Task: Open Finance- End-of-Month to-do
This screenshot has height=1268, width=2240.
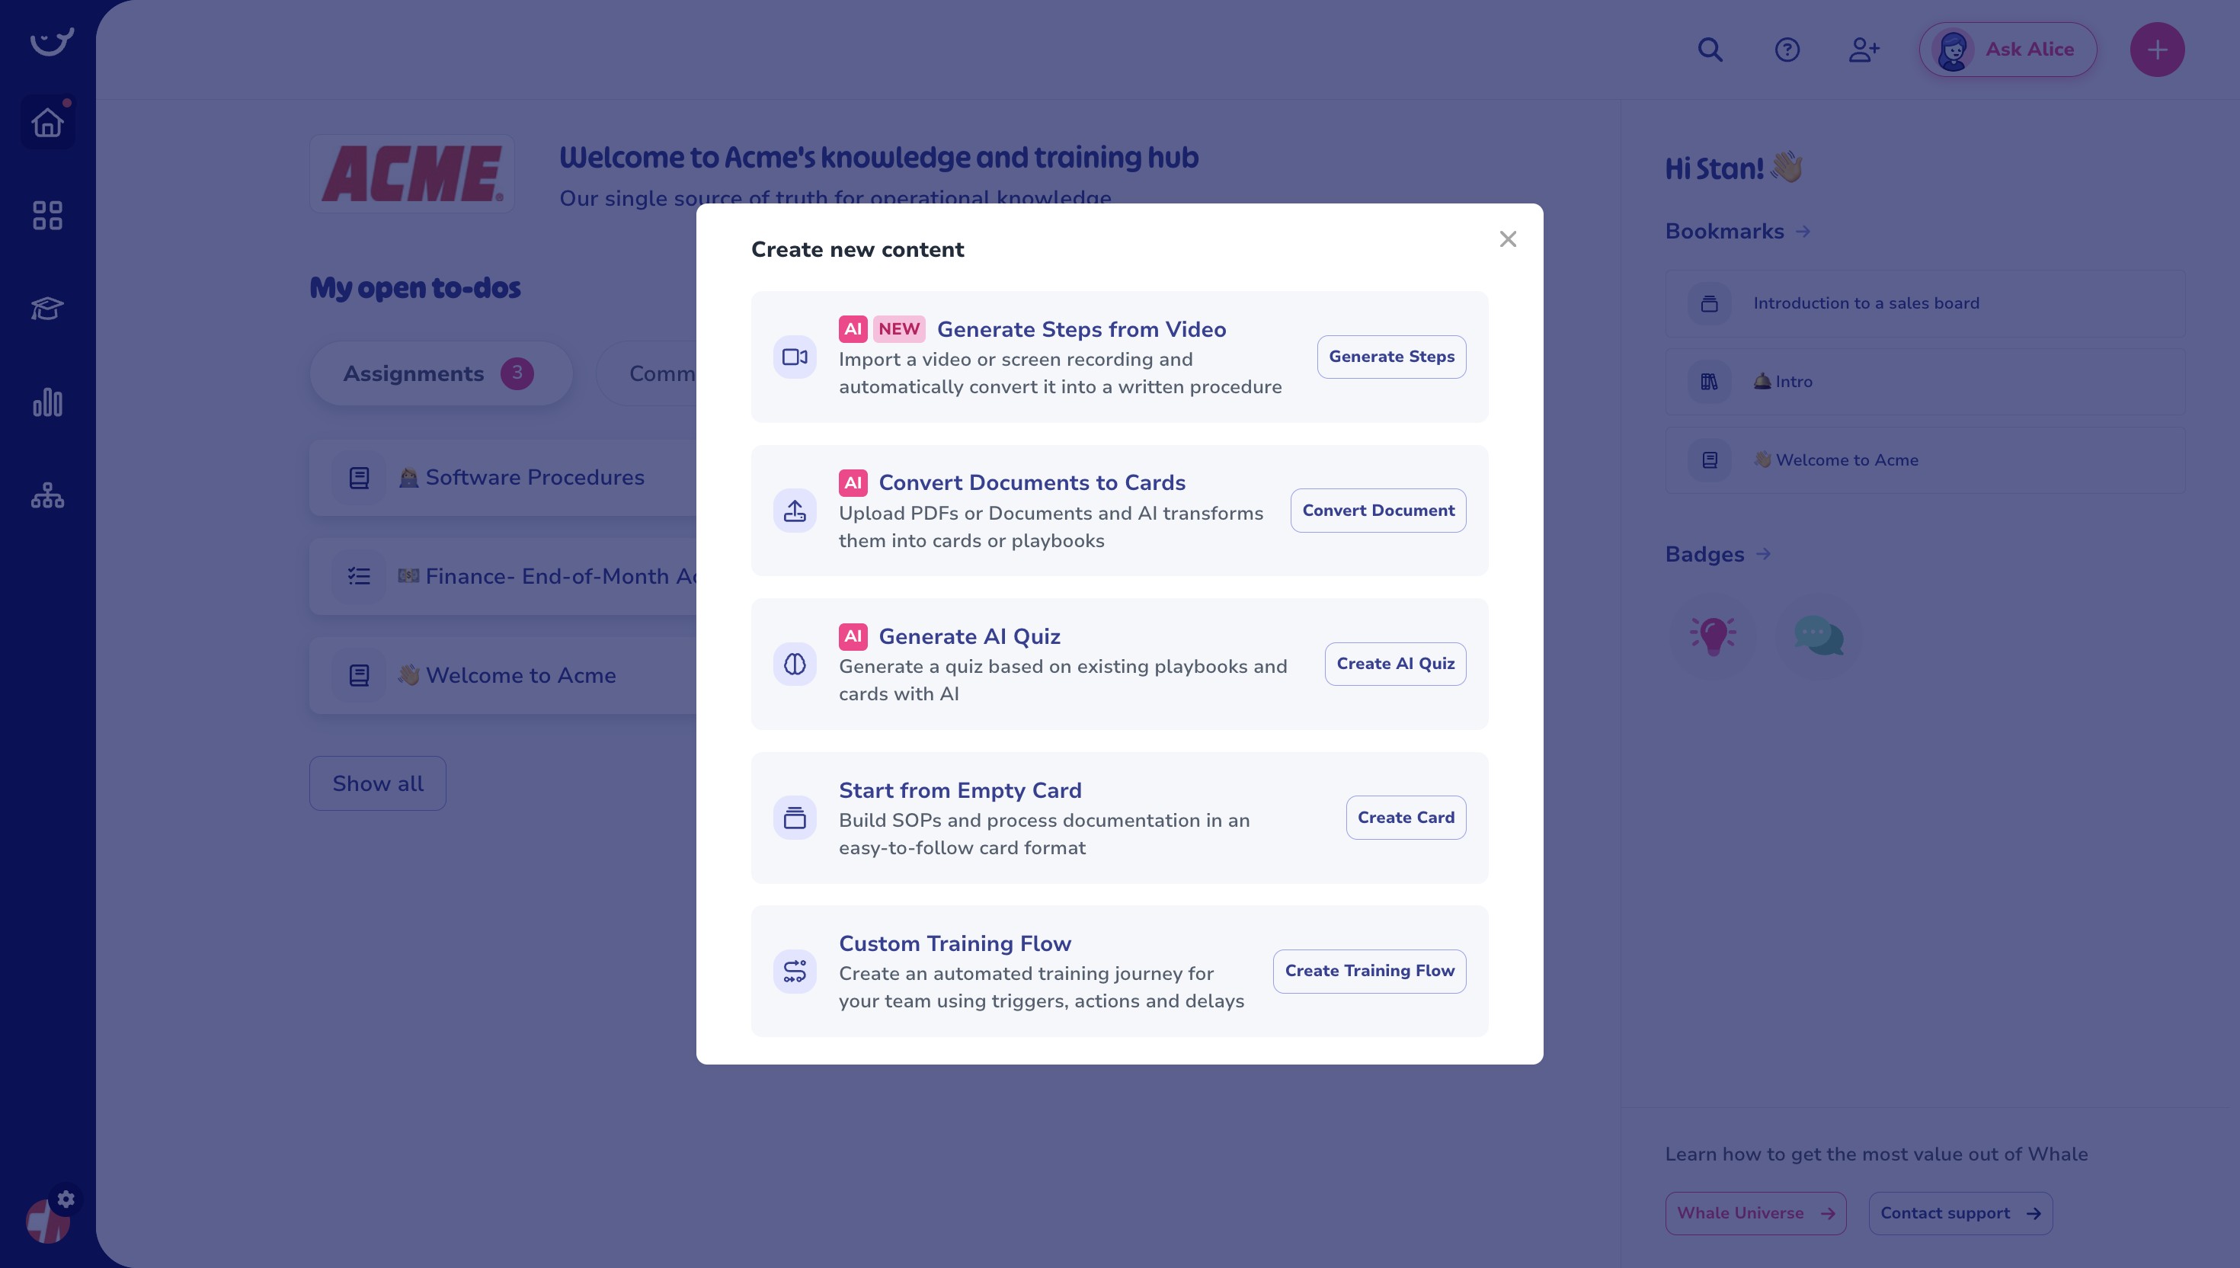Action: point(503,577)
